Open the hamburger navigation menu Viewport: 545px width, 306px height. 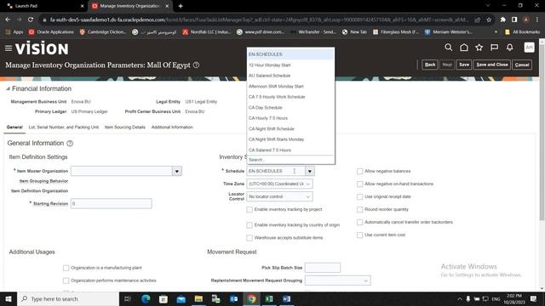[x=9, y=48]
